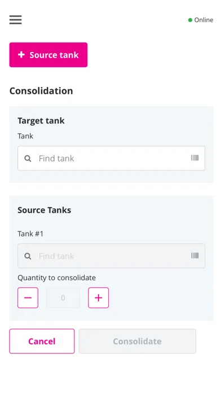Click the Quantity to consolidate label
This screenshot has width=221, height=393.
56,278
